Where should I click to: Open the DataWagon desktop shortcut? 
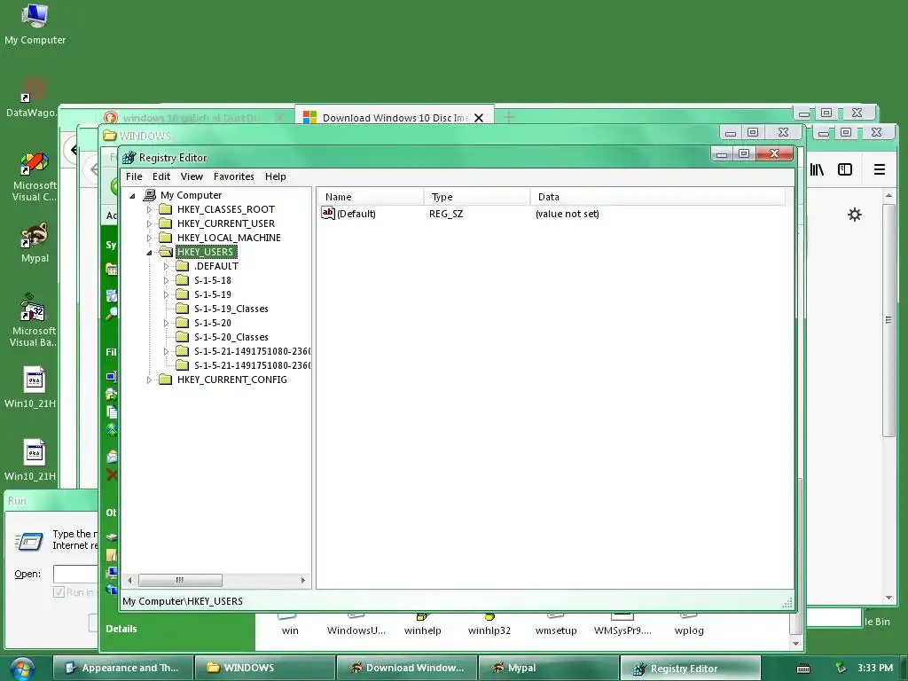pyautogui.click(x=32, y=98)
